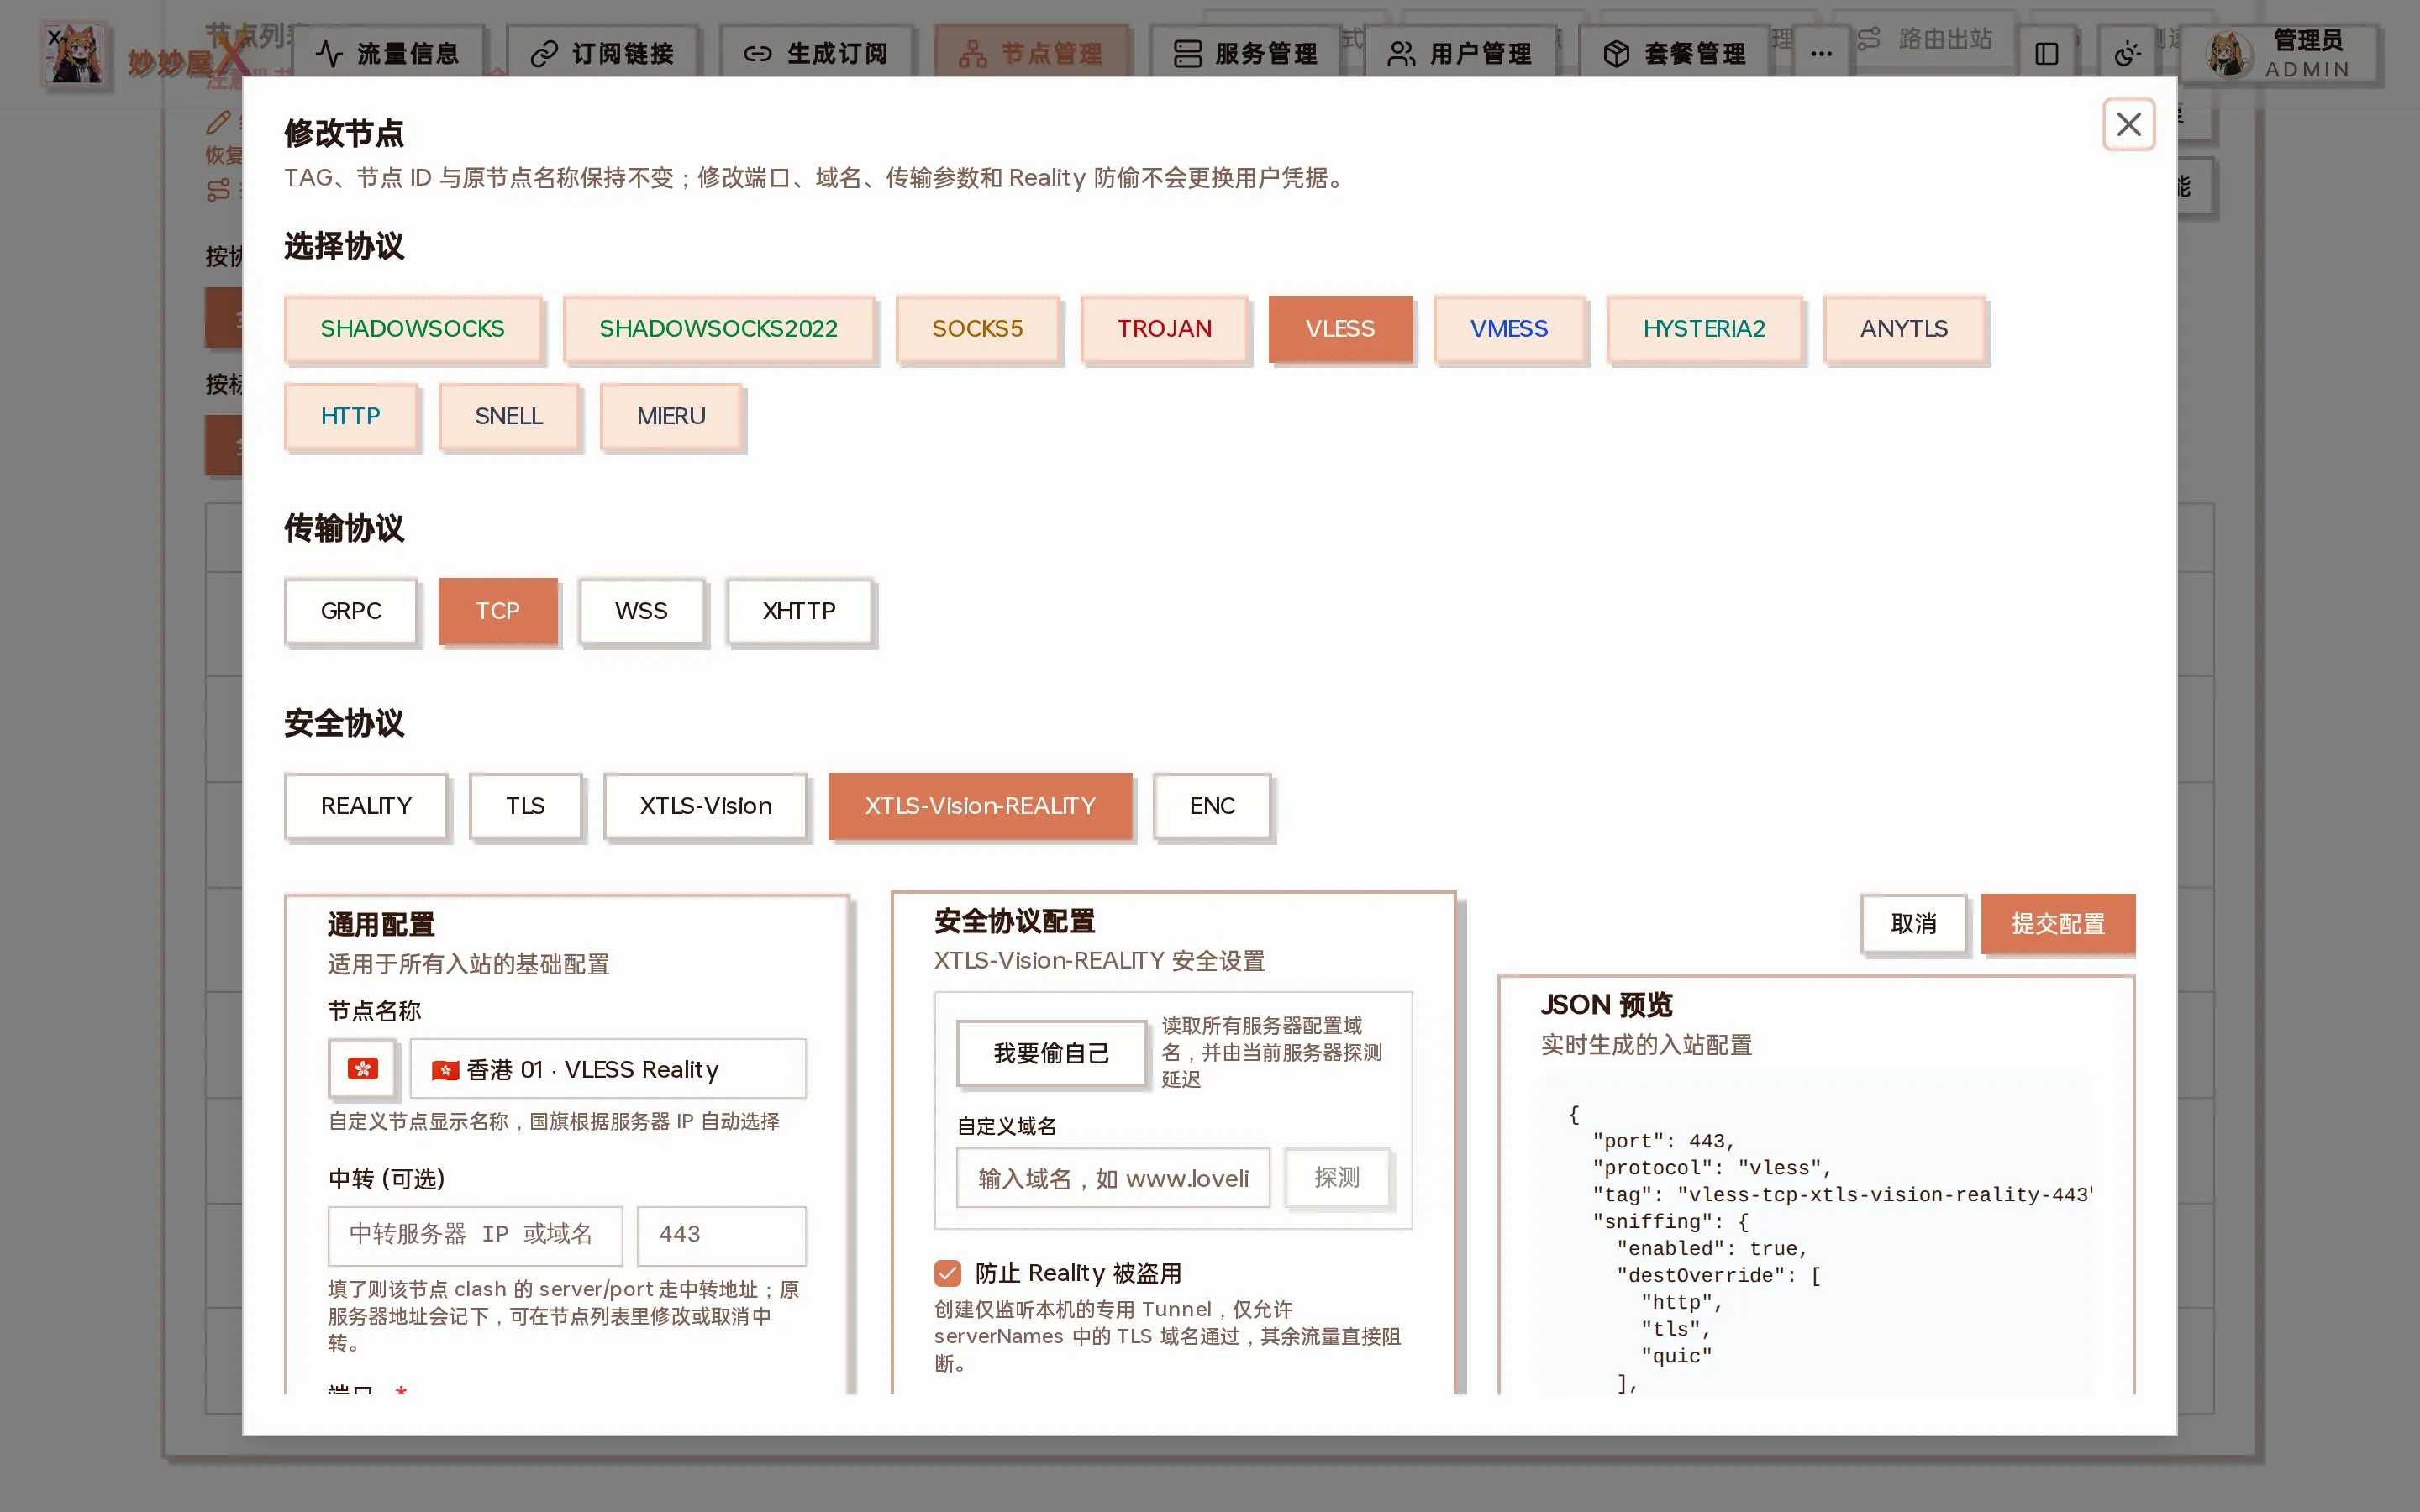Select the SHADOWSOCKS protocol
The height and width of the screenshot is (1512, 2420).
tap(412, 329)
